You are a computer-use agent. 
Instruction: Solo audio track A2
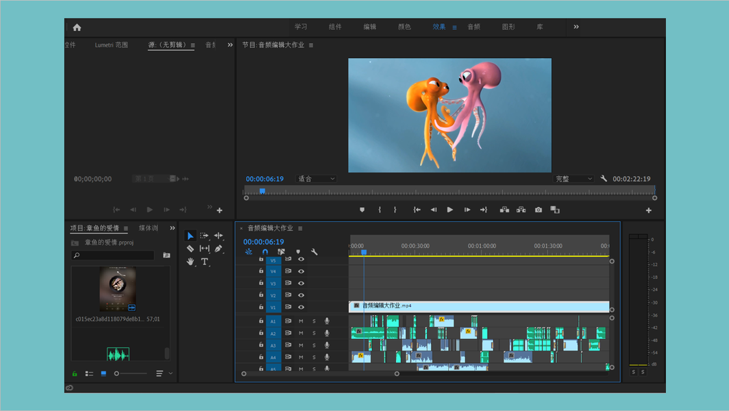pos(314,334)
